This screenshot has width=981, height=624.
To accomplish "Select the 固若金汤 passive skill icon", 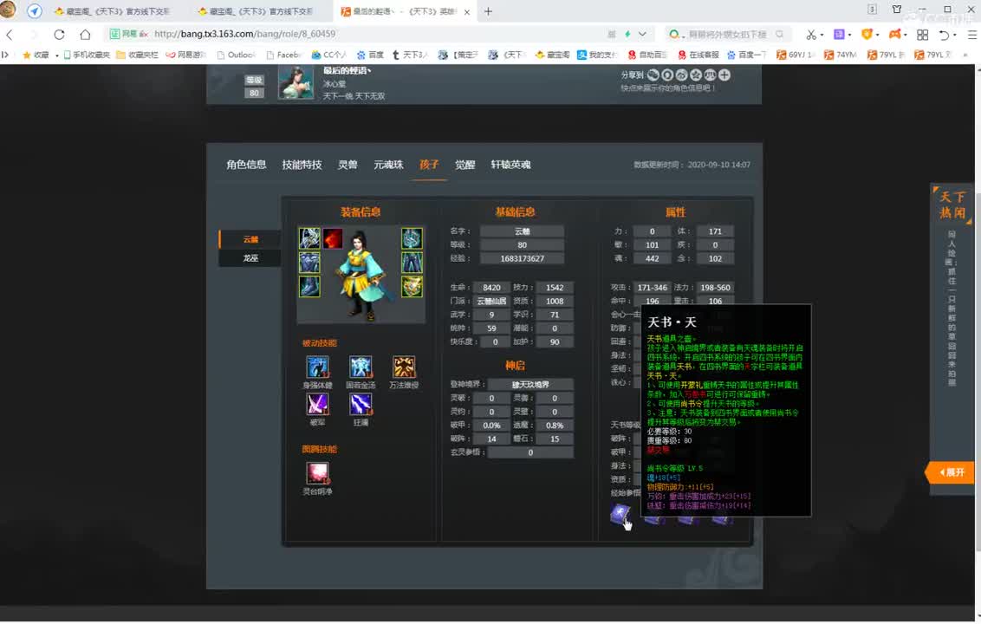I will click(361, 368).
